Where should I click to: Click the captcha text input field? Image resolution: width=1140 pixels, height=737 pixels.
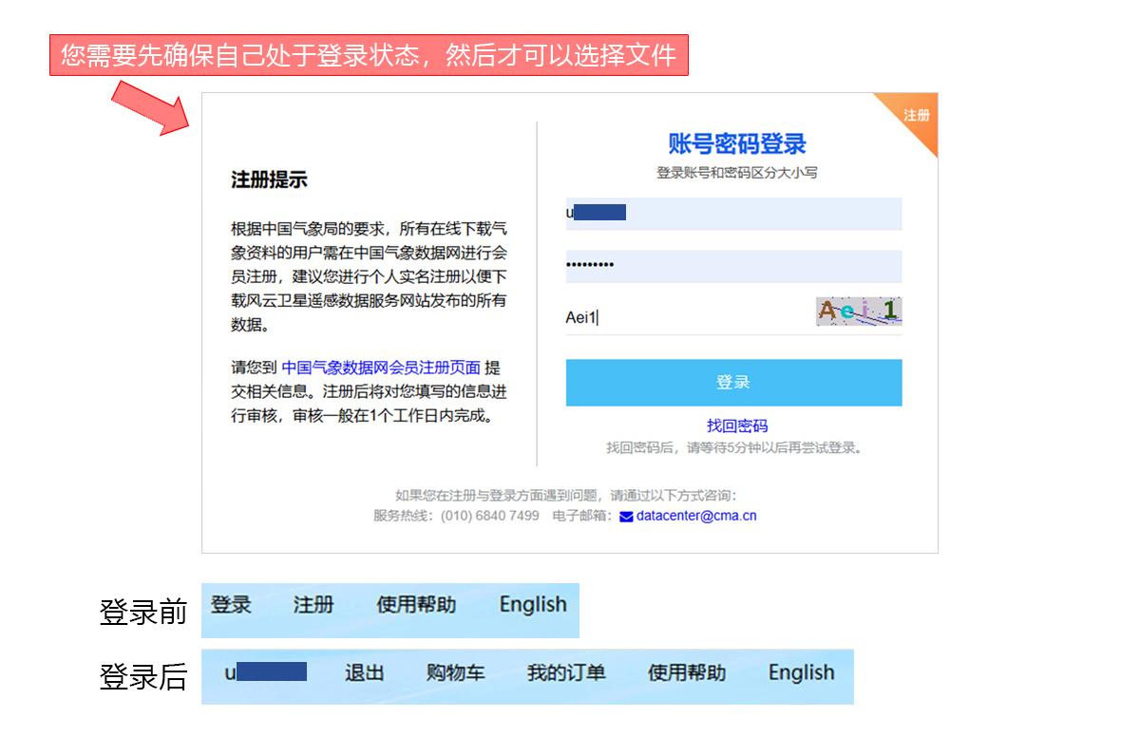pyautogui.click(x=684, y=318)
